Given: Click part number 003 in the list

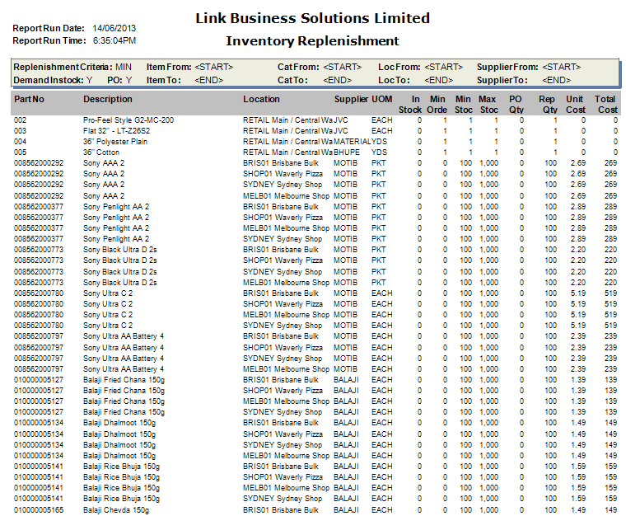Looking at the screenshot, I should pyautogui.click(x=21, y=130).
